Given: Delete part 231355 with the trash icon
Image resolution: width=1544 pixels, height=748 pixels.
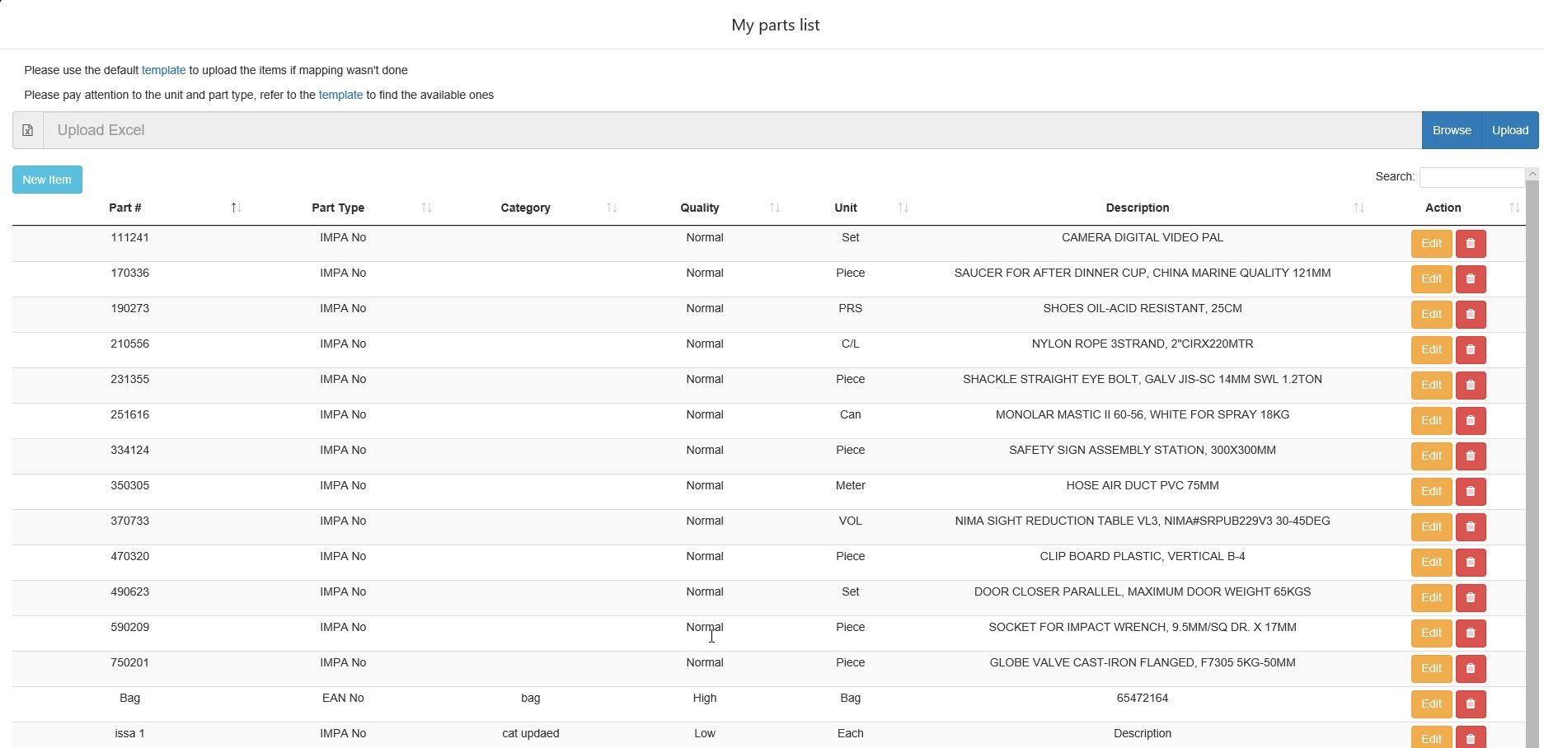Looking at the screenshot, I should pos(1471,386).
